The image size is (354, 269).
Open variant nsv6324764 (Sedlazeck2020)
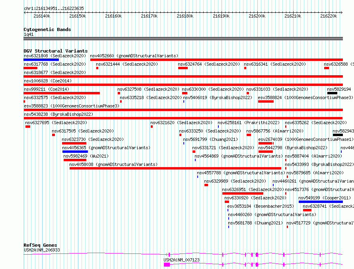point(209,64)
